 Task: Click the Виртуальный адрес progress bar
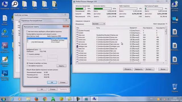point(154,9)
